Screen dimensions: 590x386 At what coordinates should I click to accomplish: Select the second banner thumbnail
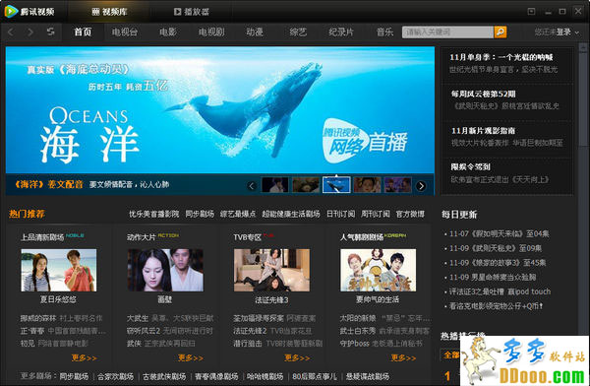pyautogui.click(x=306, y=185)
